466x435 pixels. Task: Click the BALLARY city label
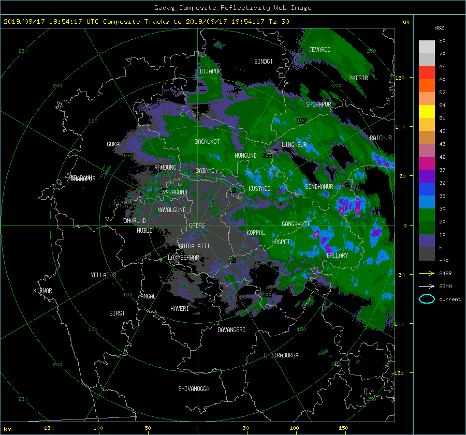pos(337,256)
